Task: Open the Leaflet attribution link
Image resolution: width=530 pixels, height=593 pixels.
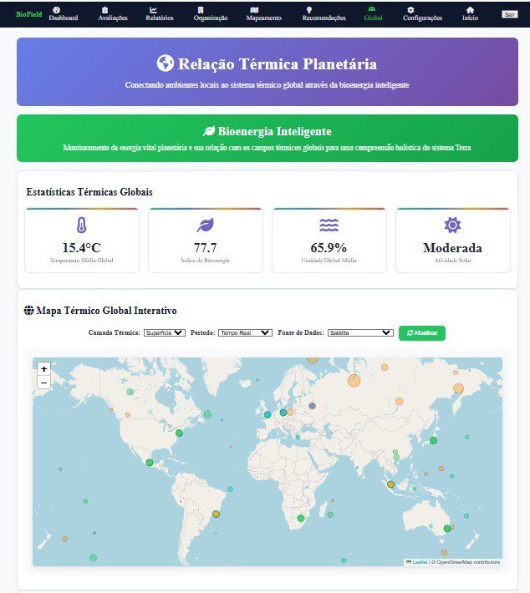Action: pyautogui.click(x=418, y=562)
